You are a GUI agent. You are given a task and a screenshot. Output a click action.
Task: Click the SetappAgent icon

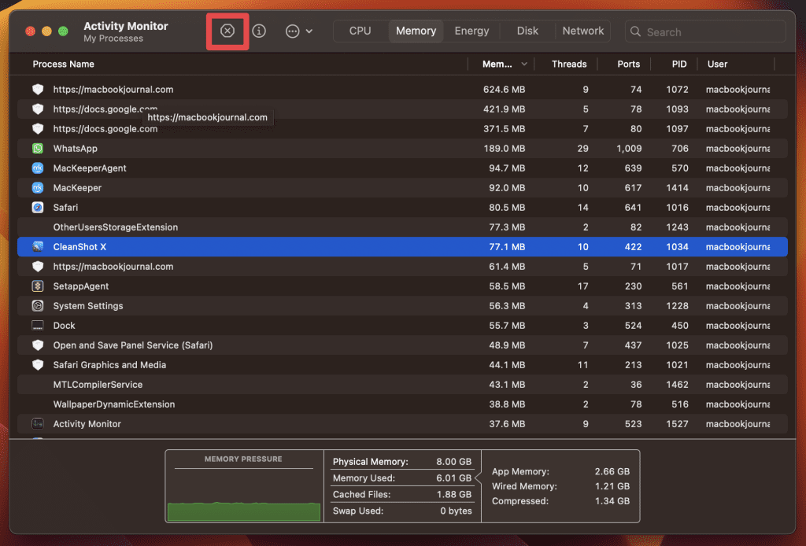coord(38,286)
